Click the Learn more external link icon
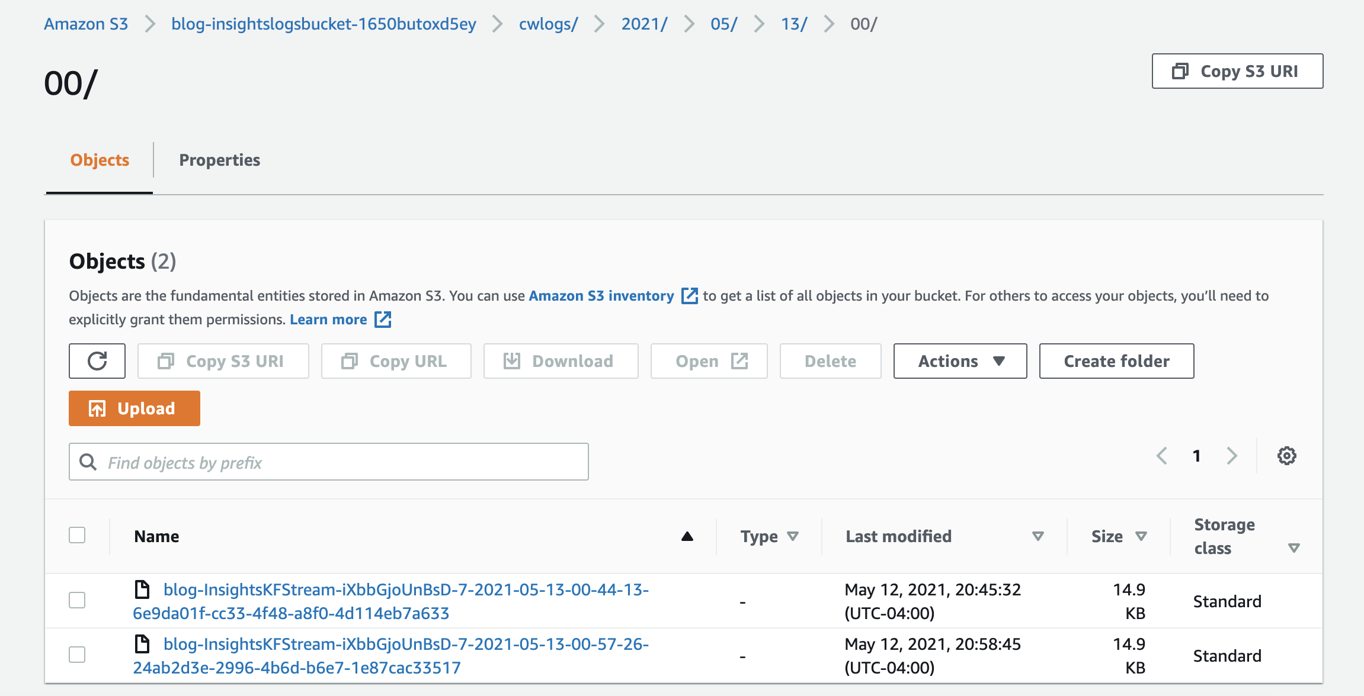 click(383, 320)
